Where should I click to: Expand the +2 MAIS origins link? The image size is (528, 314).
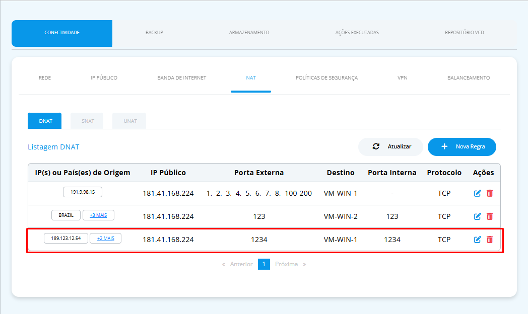click(106, 239)
